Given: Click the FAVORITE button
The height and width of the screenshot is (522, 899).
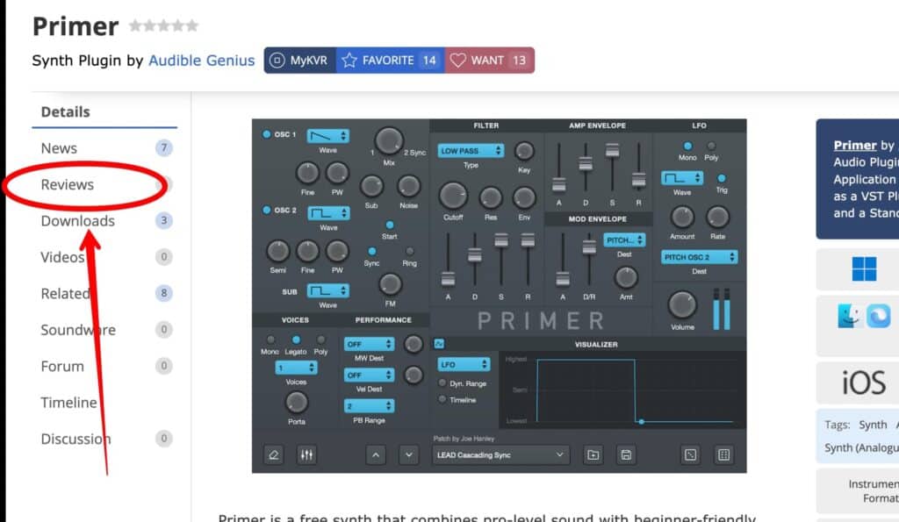Looking at the screenshot, I should point(391,61).
